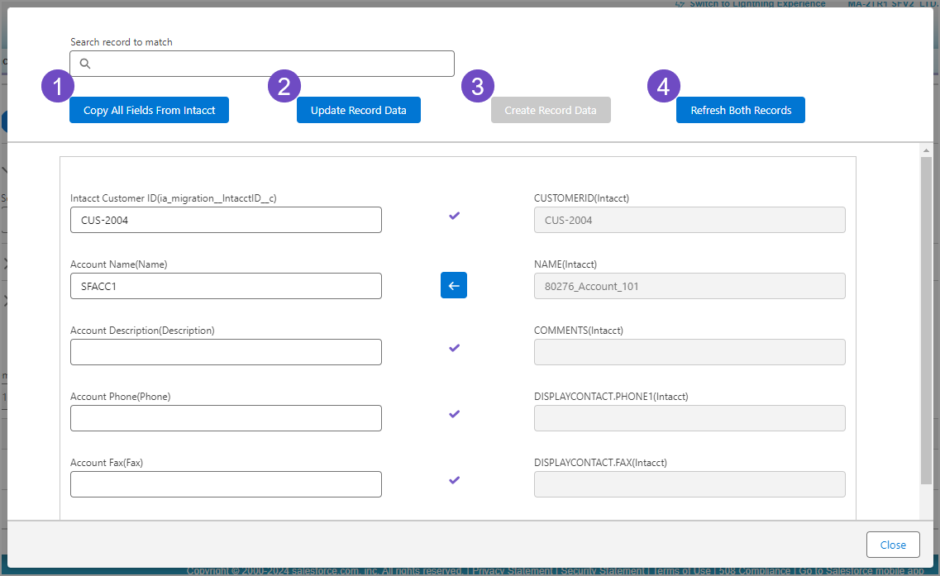Click checkmark beside Account Fax row

tap(454, 480)
